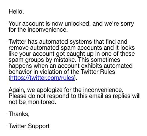This screenshot has height=136, width=147.
Task: Click the text "spam groups by mistake."
Action: 42,60
